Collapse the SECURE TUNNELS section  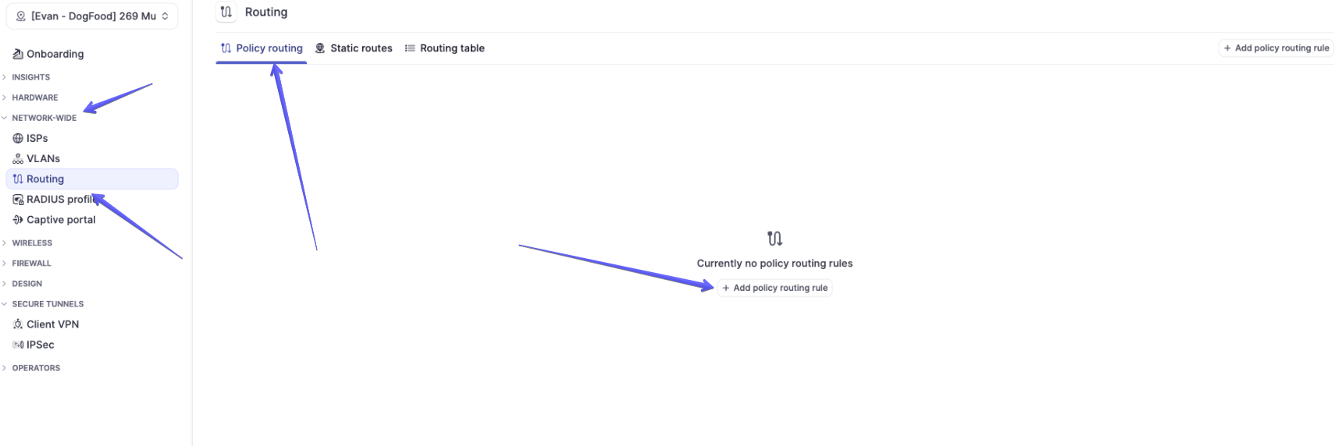pos(47,304)
